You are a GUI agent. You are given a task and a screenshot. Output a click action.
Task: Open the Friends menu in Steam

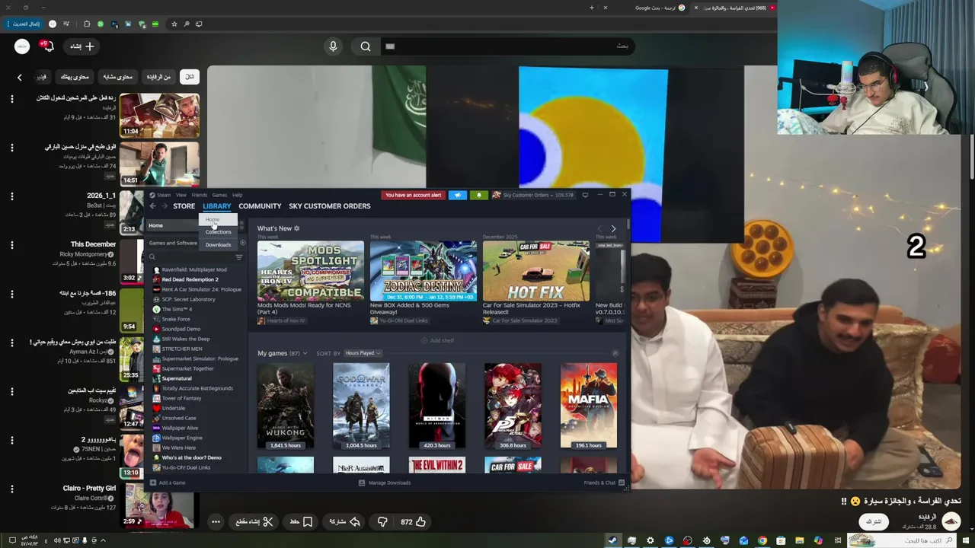(199, 195)
